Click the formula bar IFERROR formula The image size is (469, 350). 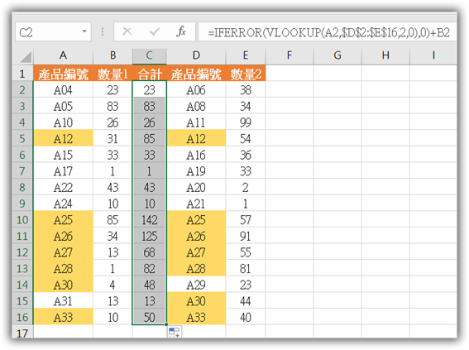(x=328, y=32)
